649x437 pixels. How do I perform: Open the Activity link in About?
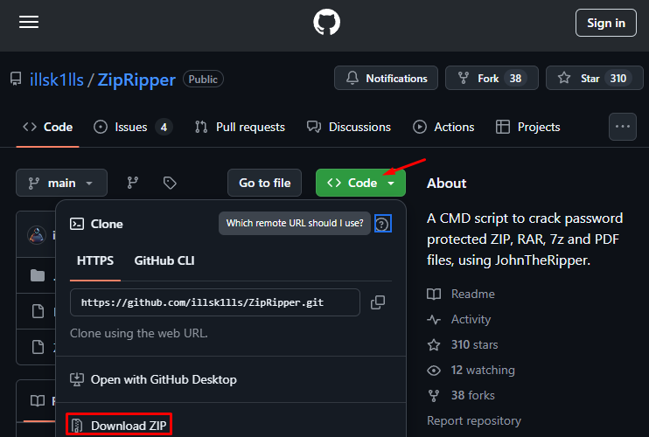tap(458, 319)
